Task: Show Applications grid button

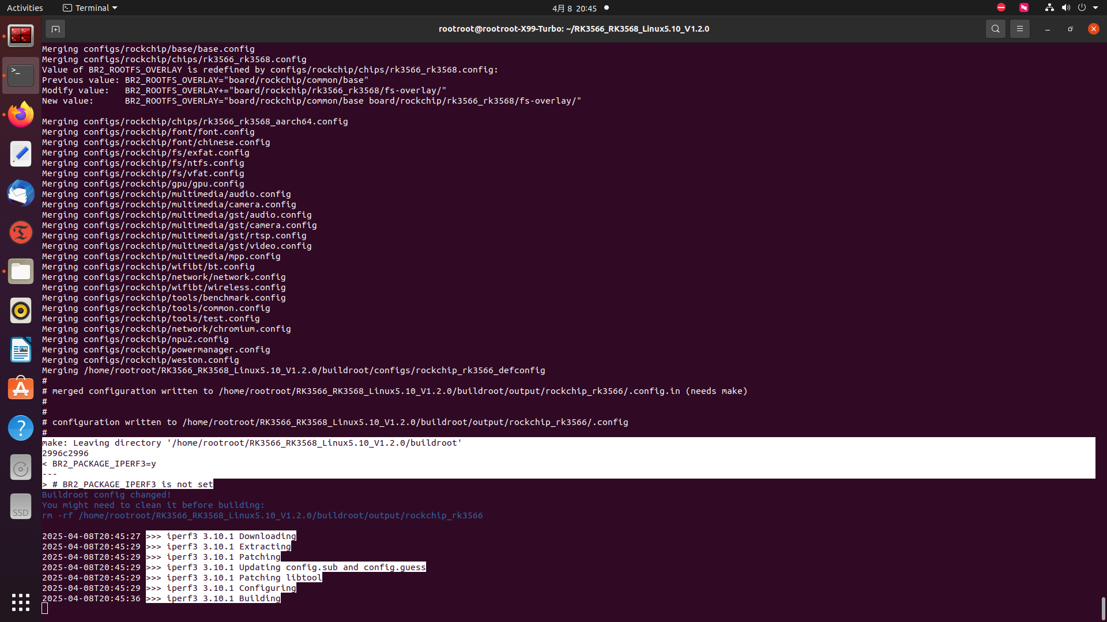Action: click(x=21, y=602)
